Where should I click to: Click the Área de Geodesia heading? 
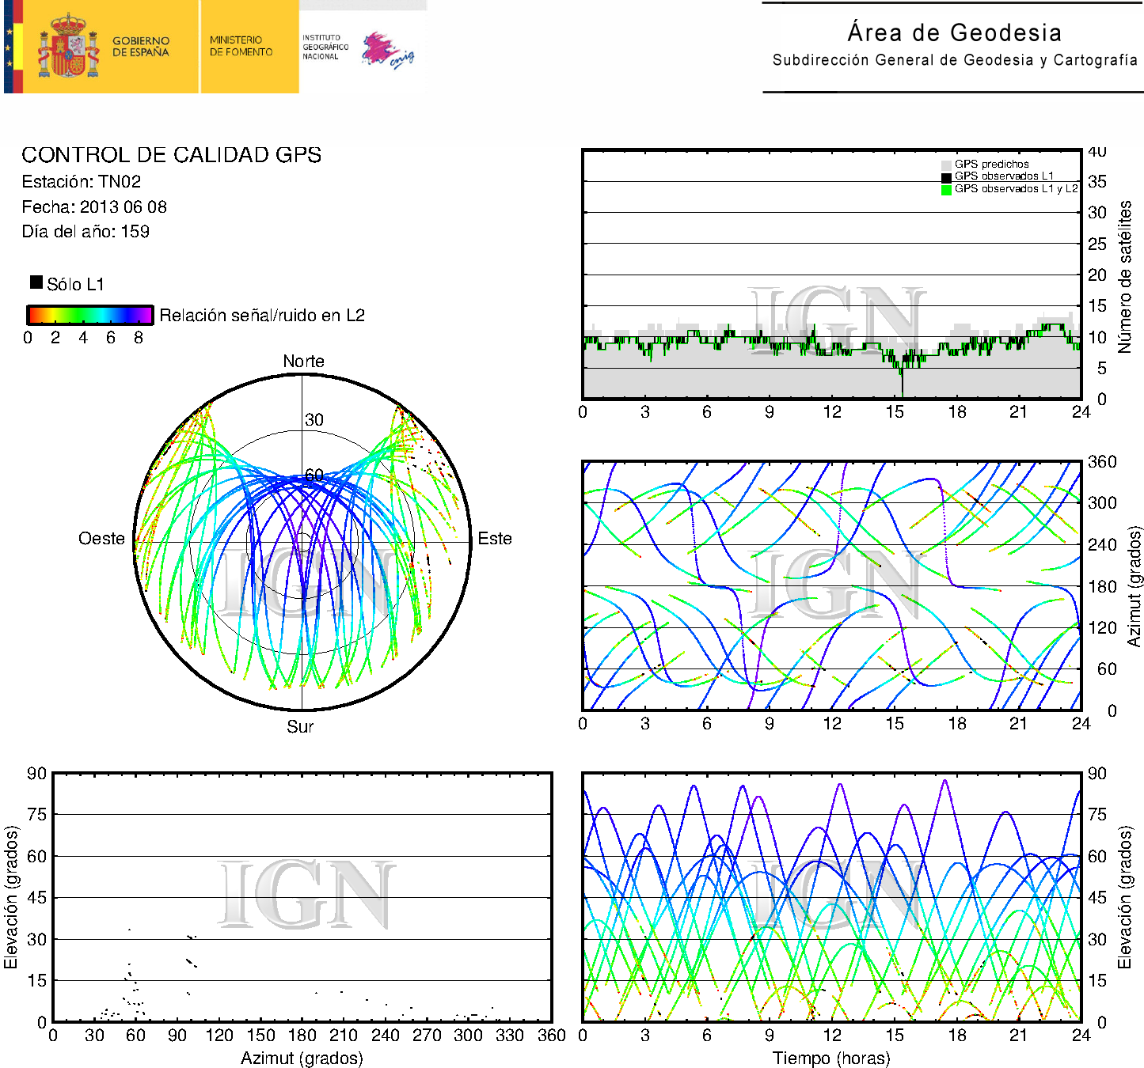[955, 32]
